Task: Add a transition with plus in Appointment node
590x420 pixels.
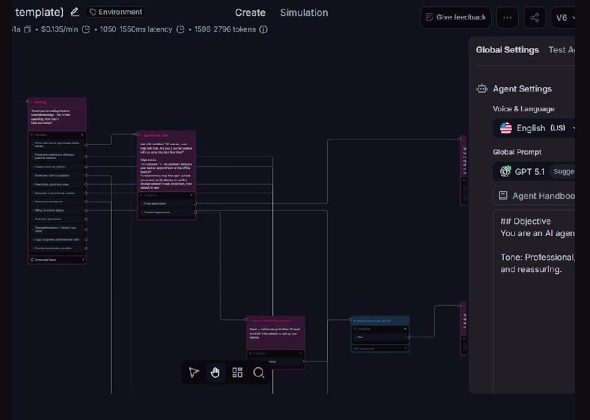Action: [191, 196]
